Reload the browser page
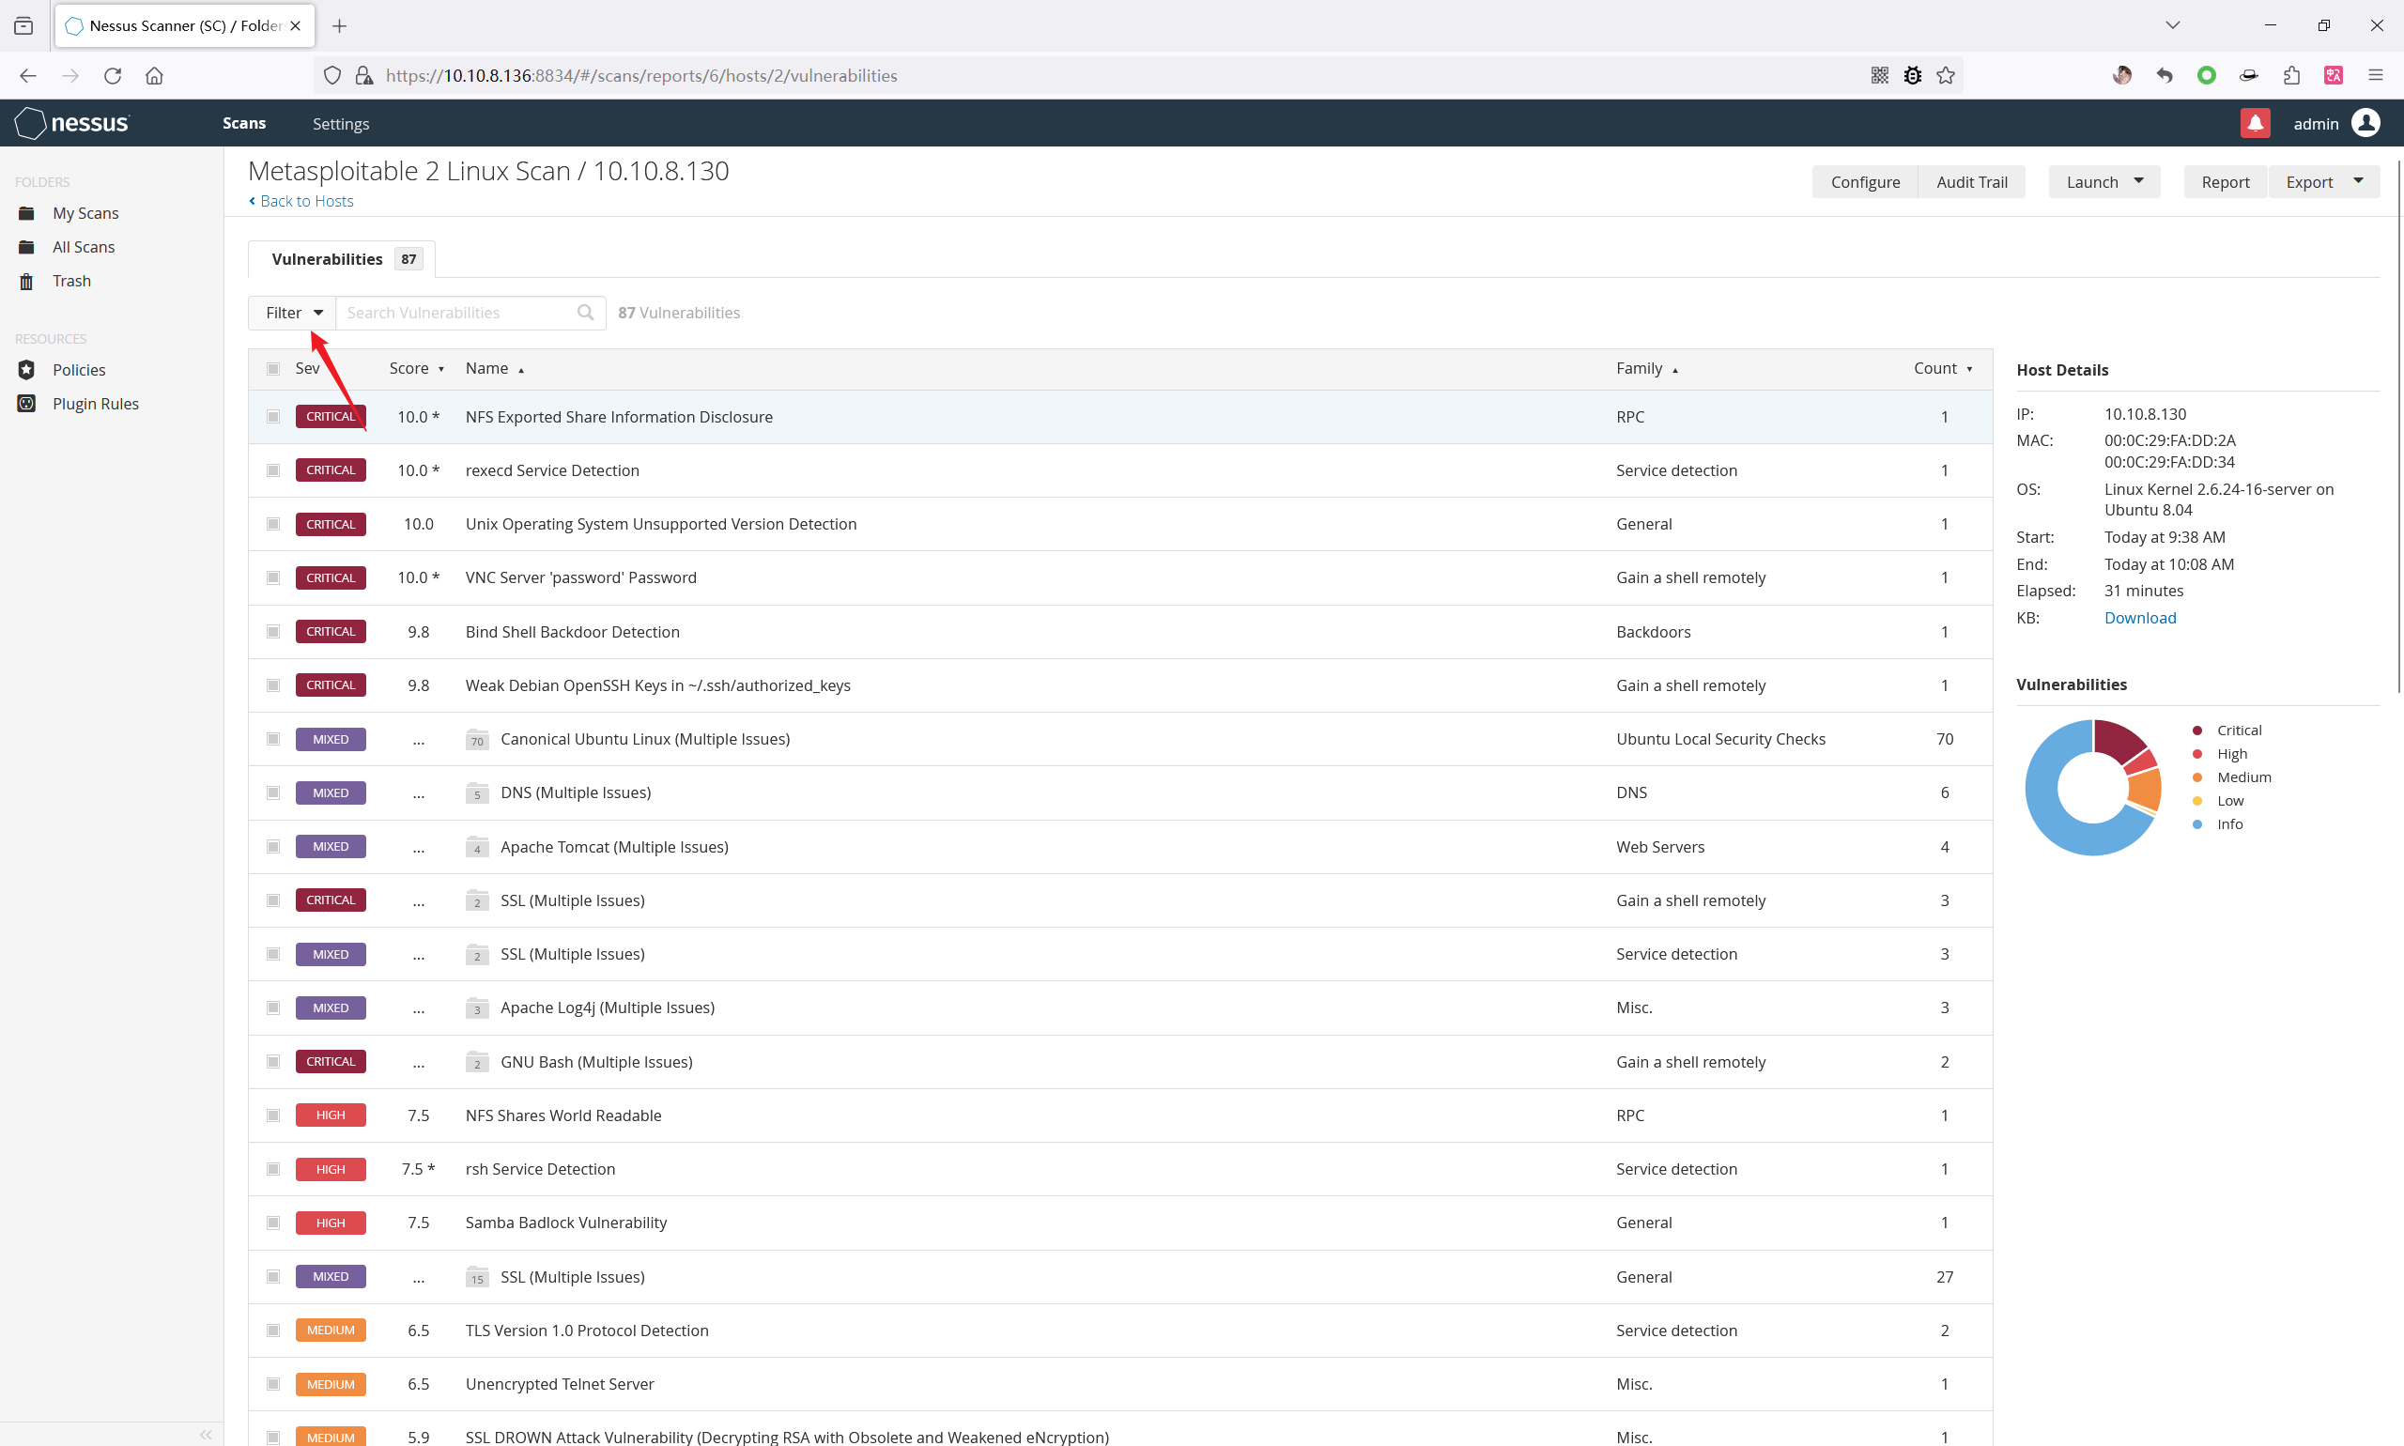Viewport: 2404px width, 1446px height. tap(112, 75)
